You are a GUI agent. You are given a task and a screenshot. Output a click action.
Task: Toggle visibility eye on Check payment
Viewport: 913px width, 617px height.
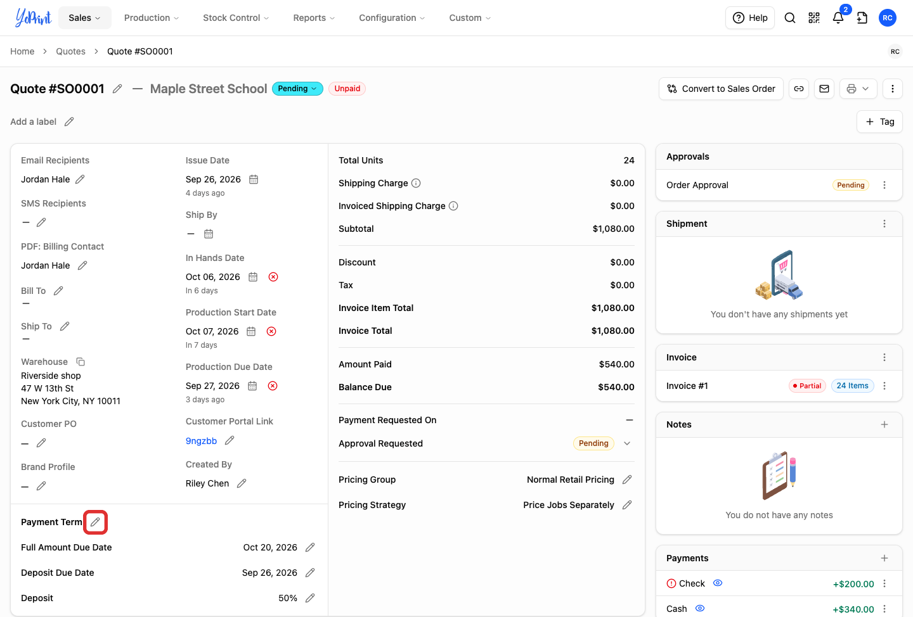click(718, 583)
